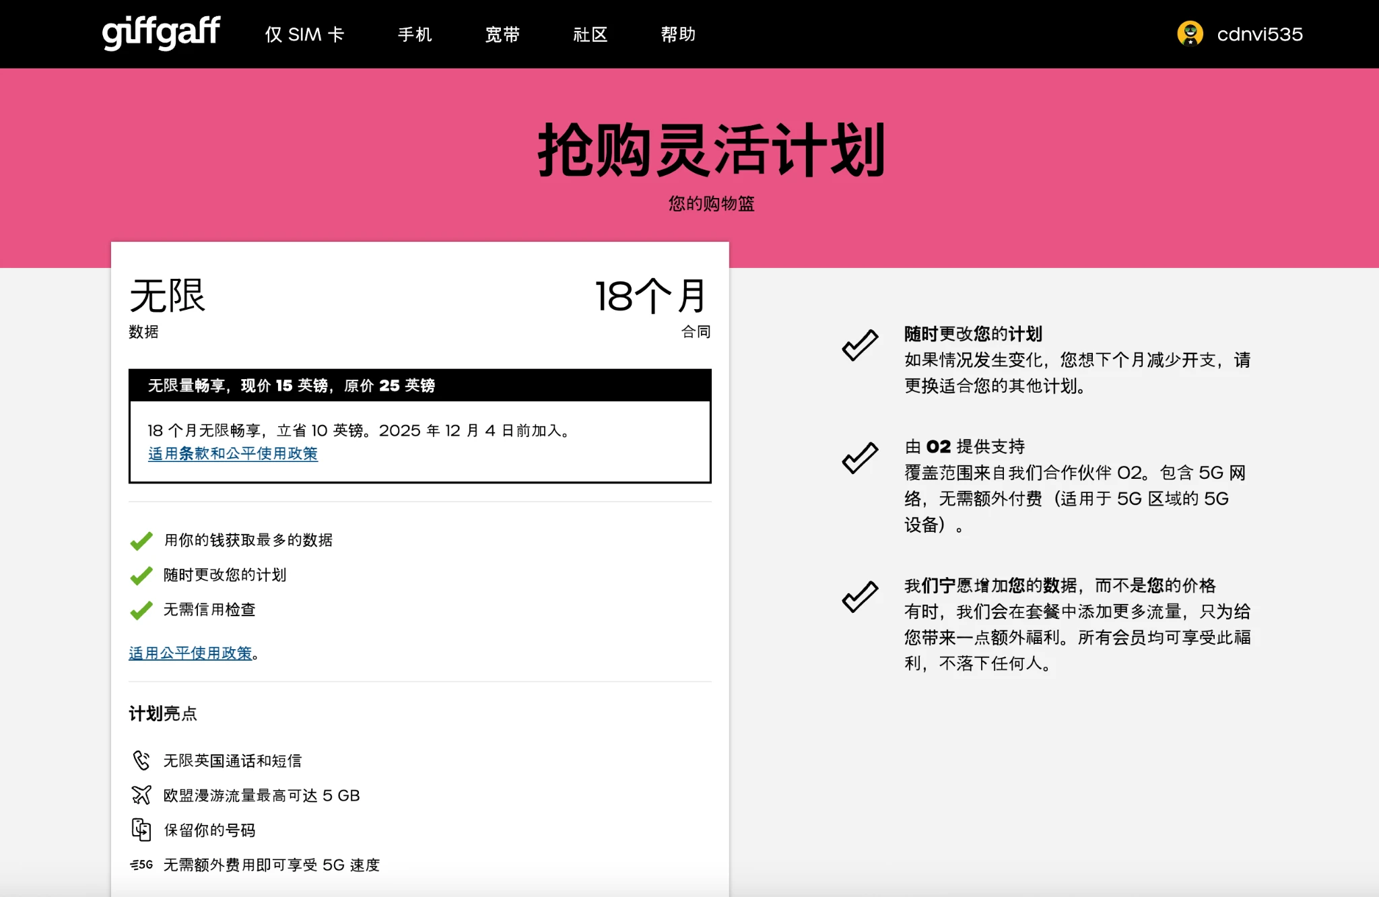The width and height of the screenshot is (1379, 897).
Task: Open the 适用公平使用政策 link
Action: [190, 653]
